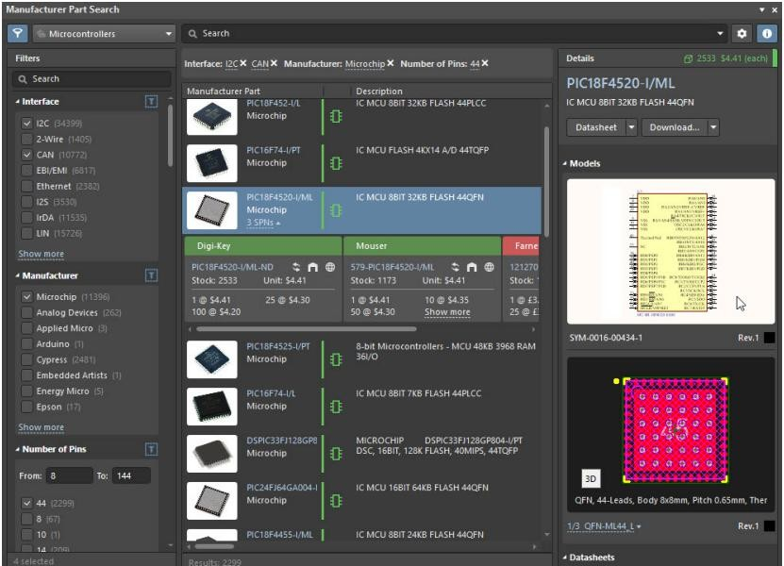Uncheck the Microchip manufacturer checkbox

coord(27,296)
